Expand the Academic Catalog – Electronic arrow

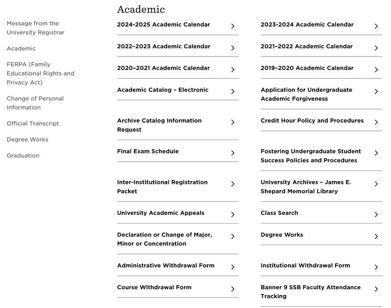point(232,92)
